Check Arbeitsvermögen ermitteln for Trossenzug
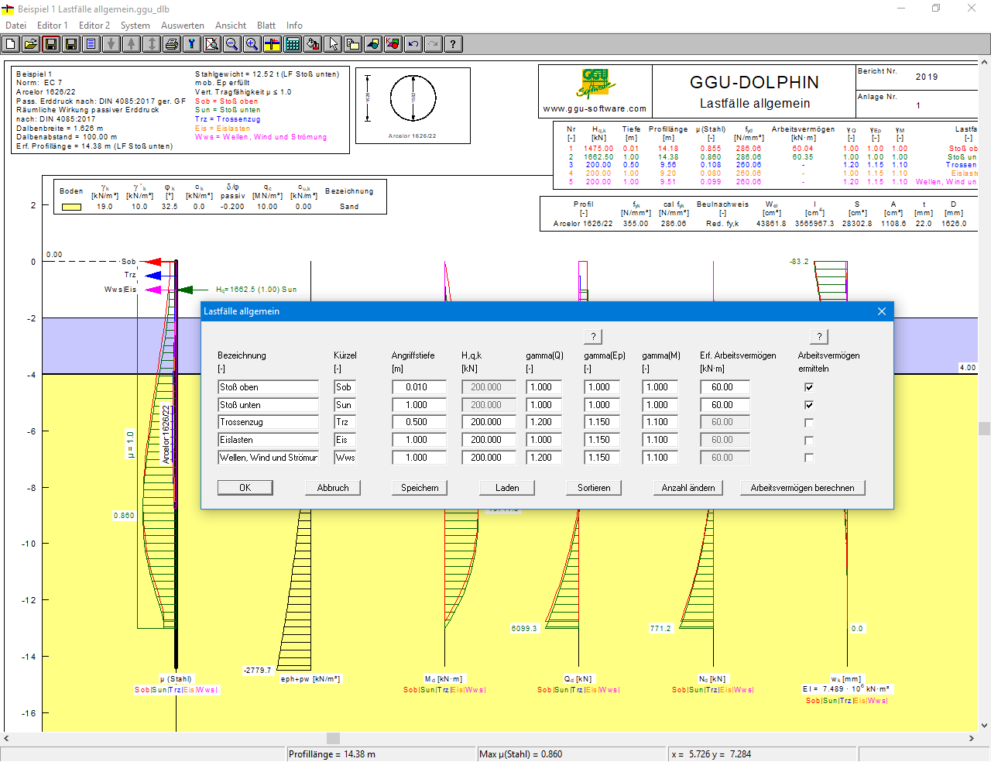The height and width of the screenshot is (762, 991). pyautogui.click(x=809, y=423)
